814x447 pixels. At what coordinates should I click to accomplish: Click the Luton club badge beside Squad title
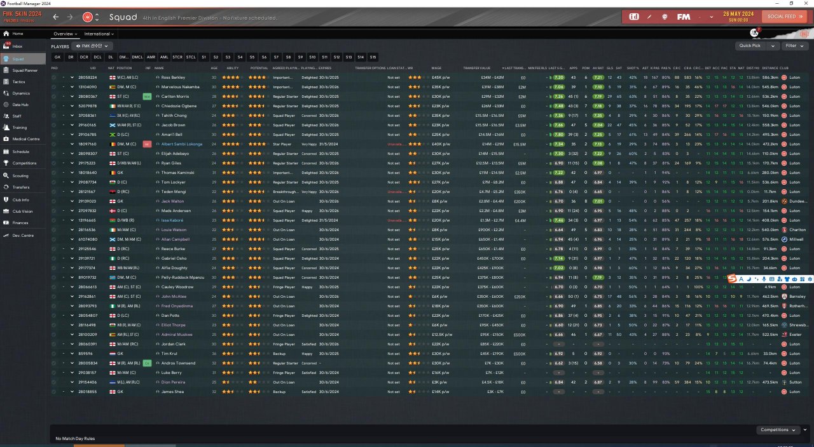(88, 17)
